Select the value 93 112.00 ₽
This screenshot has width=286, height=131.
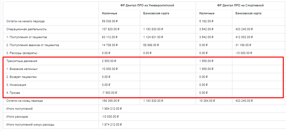click(110, 37)
